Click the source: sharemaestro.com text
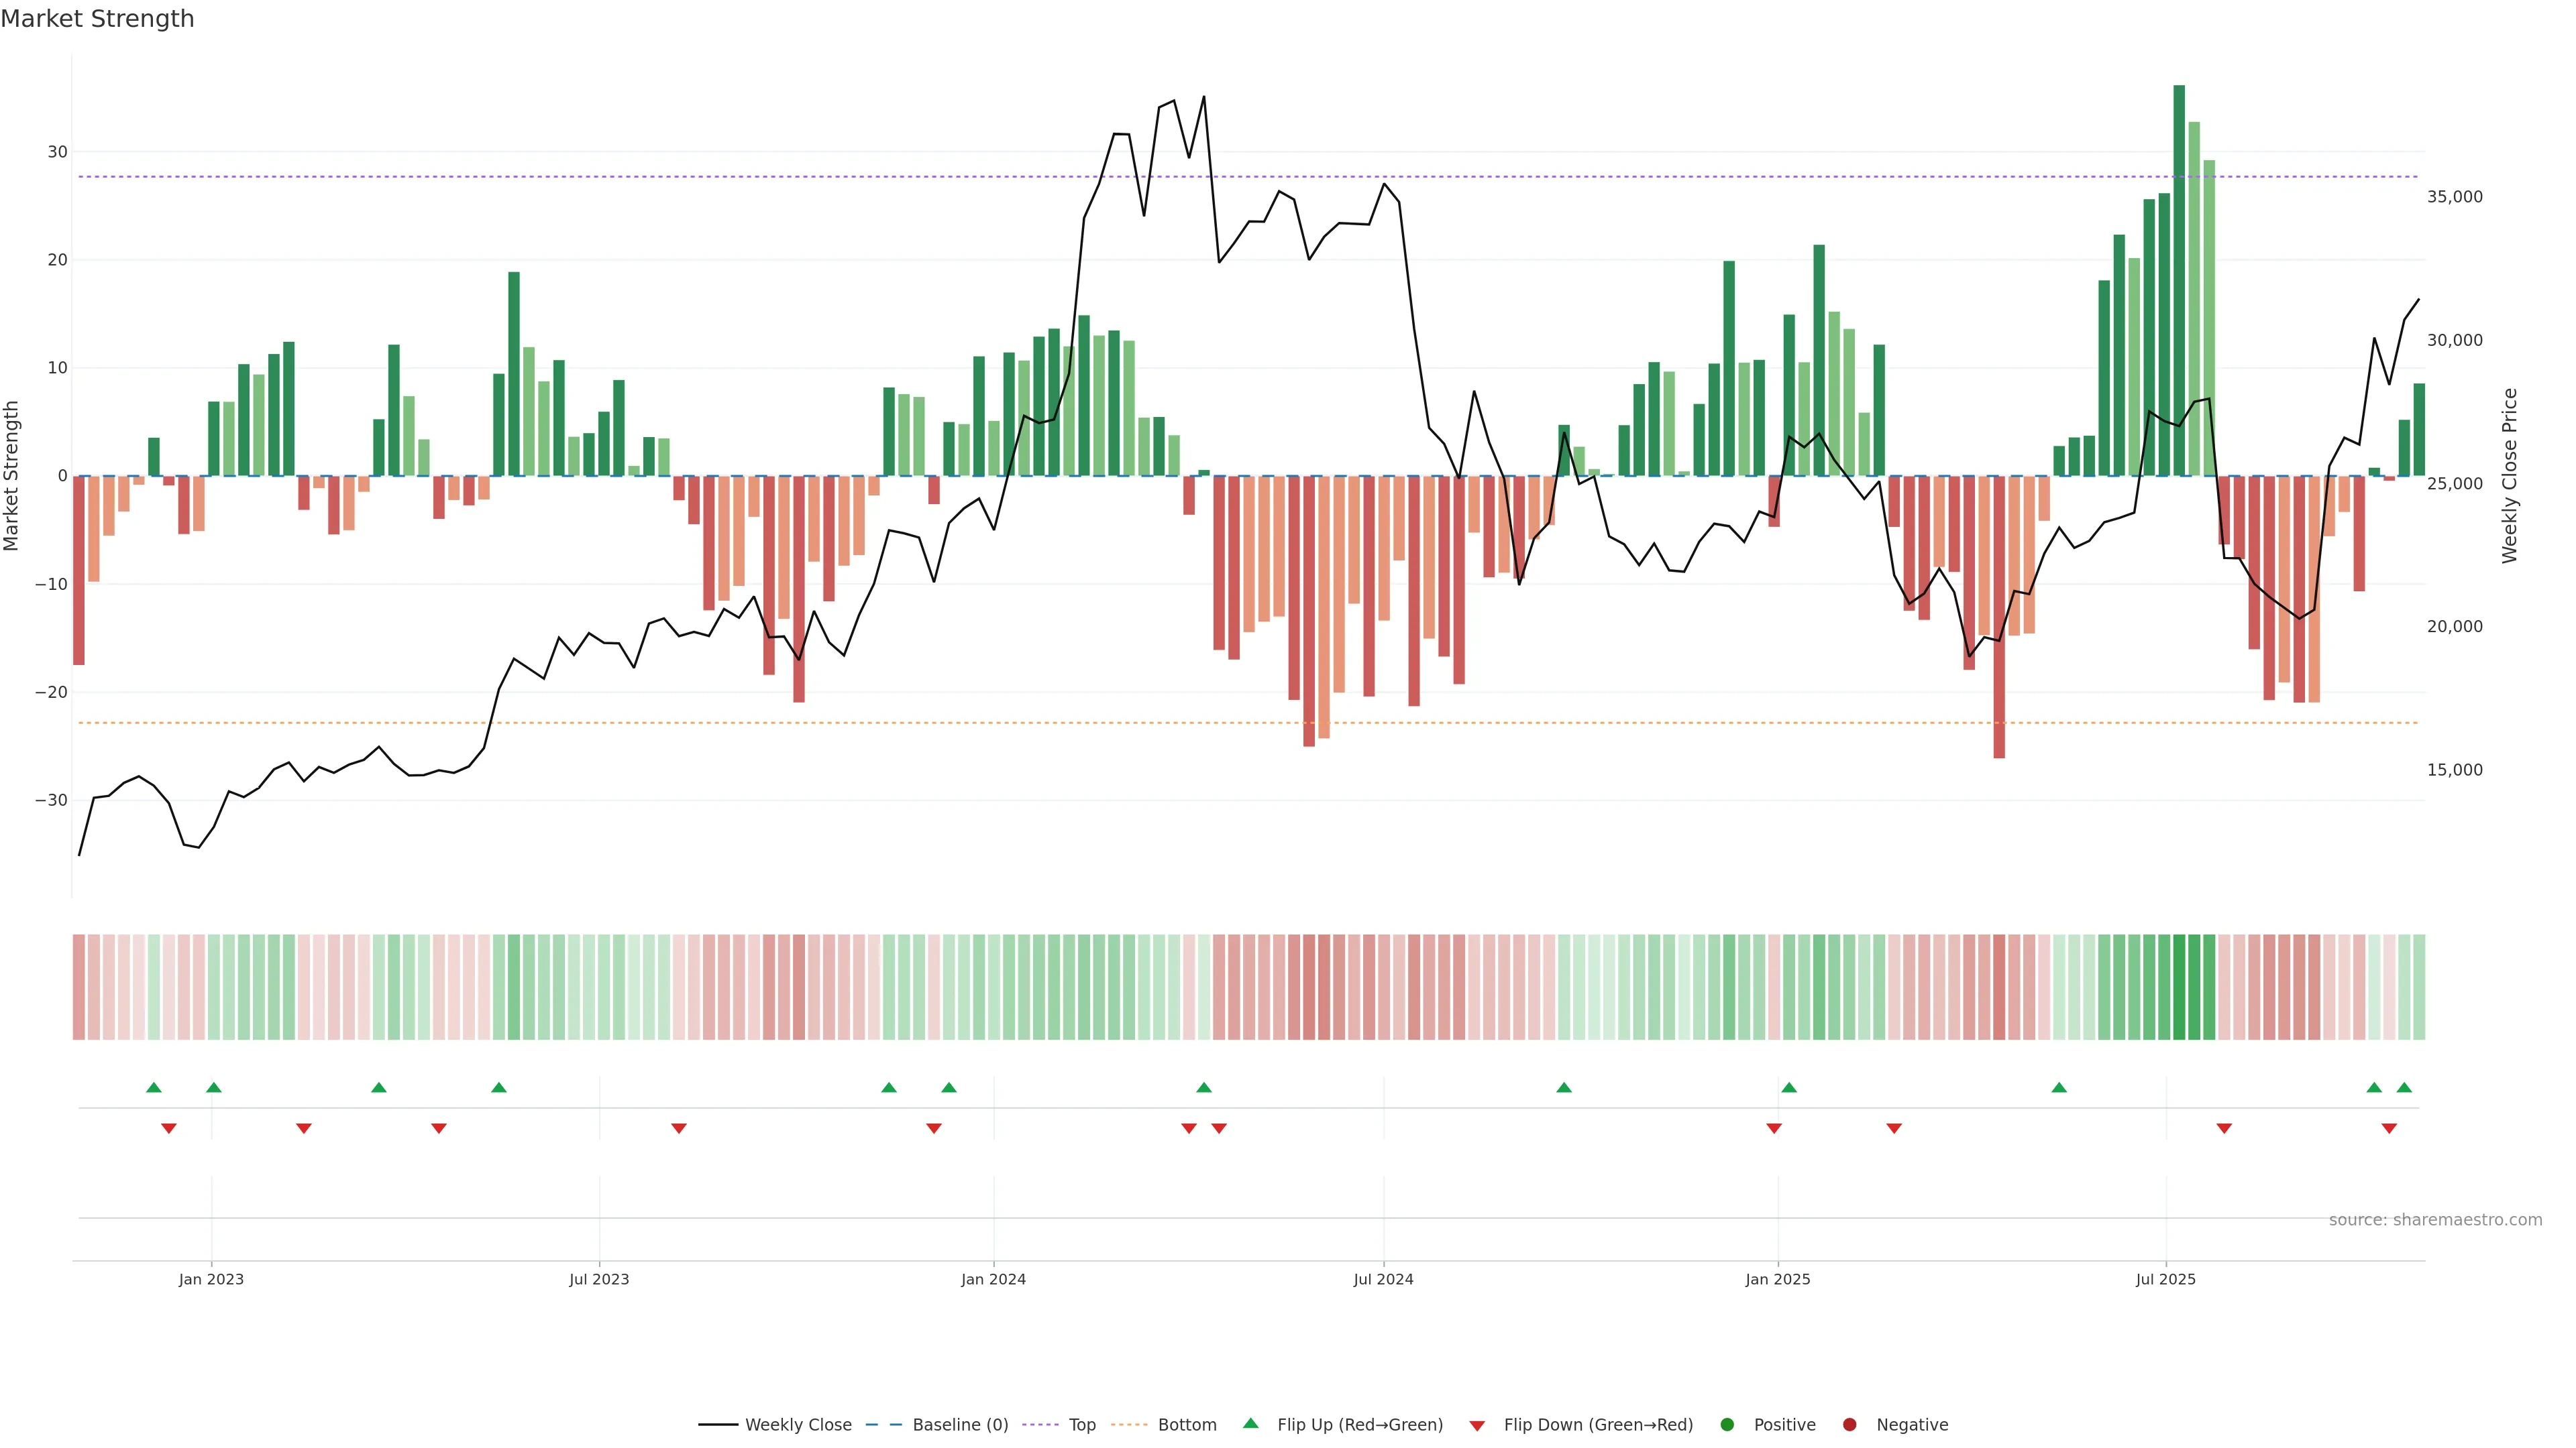This screenshot has width=2576, height=1448. pyautogui.click(x=2435, y=1220)
